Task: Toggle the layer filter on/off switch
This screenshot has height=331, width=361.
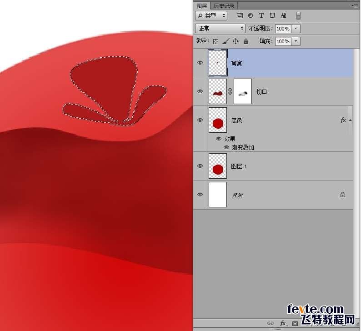Action: [x=298, y=16]
